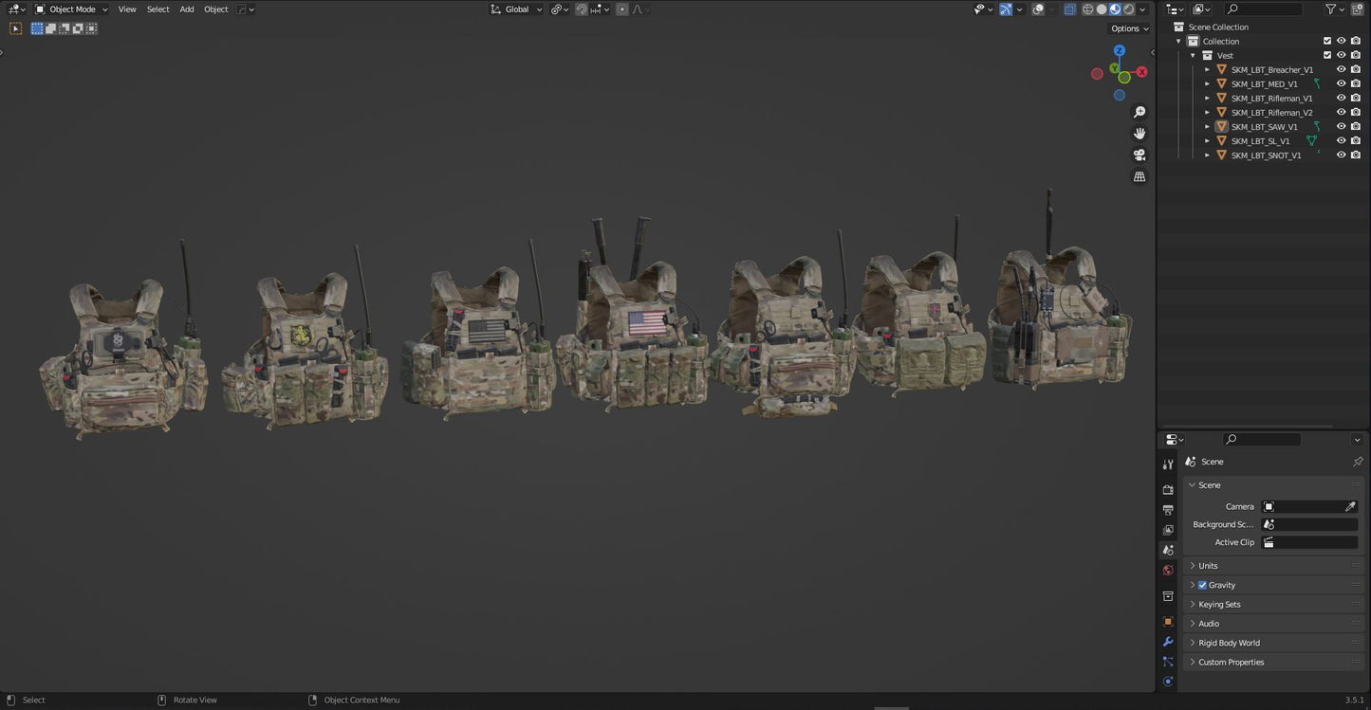
Task: Expand the Rigid Body World section
Action: [1229, 642]
